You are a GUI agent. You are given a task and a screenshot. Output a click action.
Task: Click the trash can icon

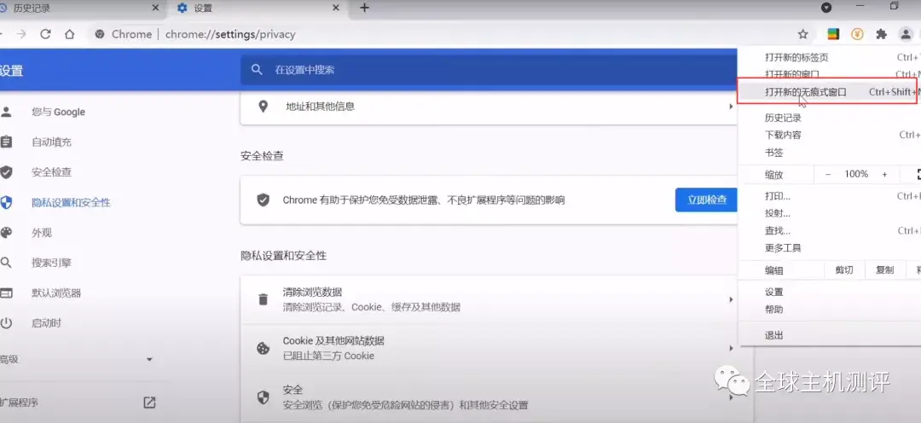[x=263, y=299]
